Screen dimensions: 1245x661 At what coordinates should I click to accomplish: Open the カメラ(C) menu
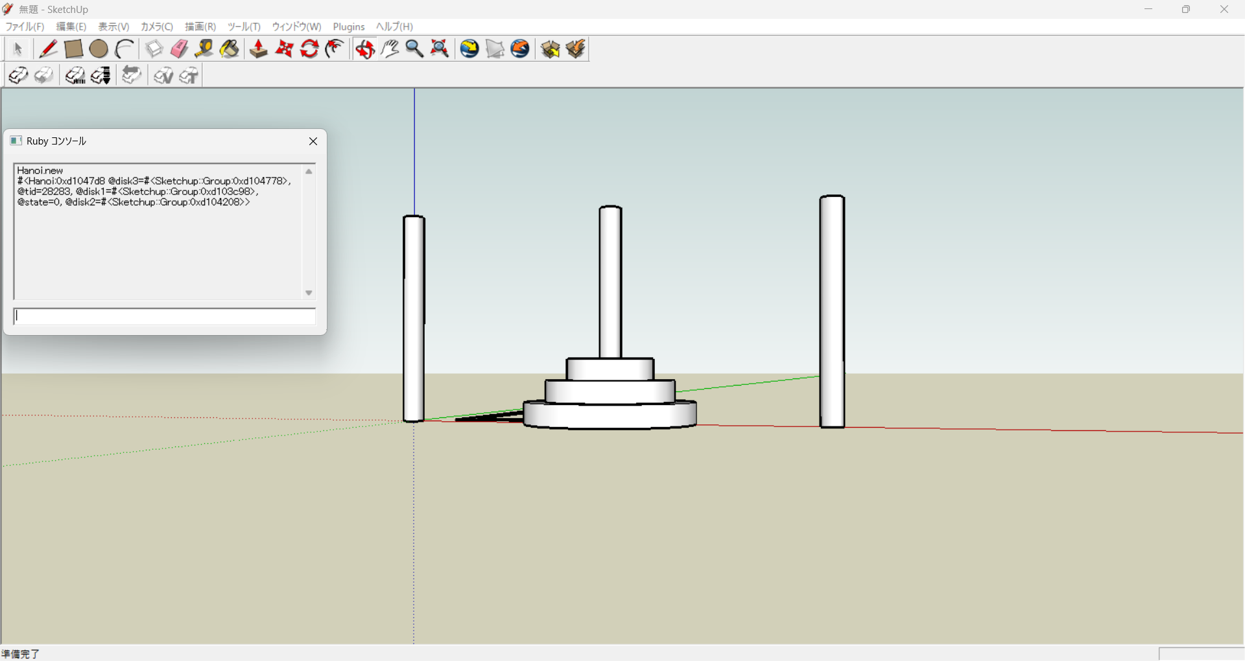click(157, 27)
